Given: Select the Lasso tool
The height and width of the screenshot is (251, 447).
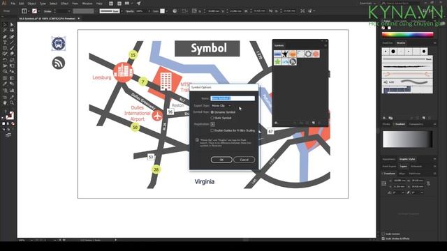Looking at the screenshot, I should click(x=12, y=31).
